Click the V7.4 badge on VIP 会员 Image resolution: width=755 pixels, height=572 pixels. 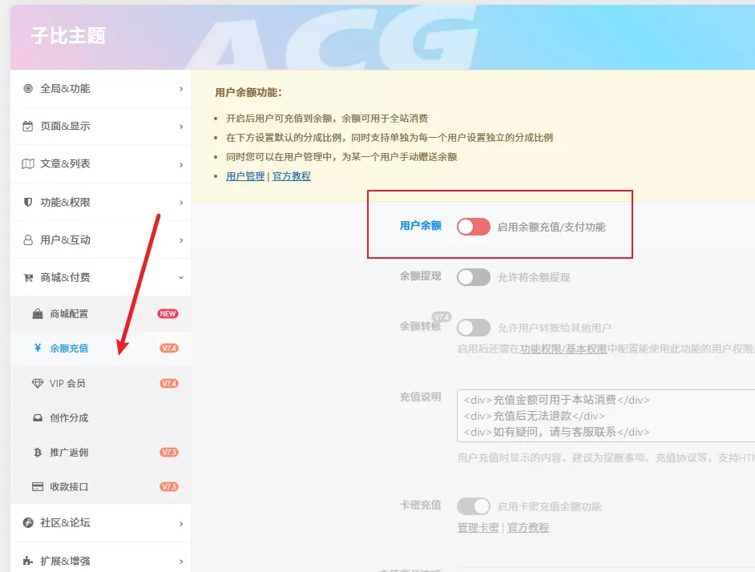point(169,383)
